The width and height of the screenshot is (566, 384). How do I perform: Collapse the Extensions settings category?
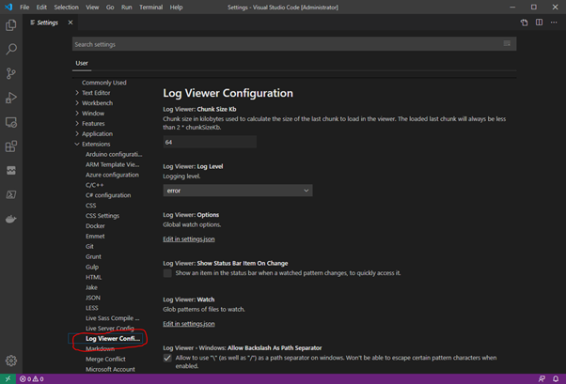click(x=94, y=144)
